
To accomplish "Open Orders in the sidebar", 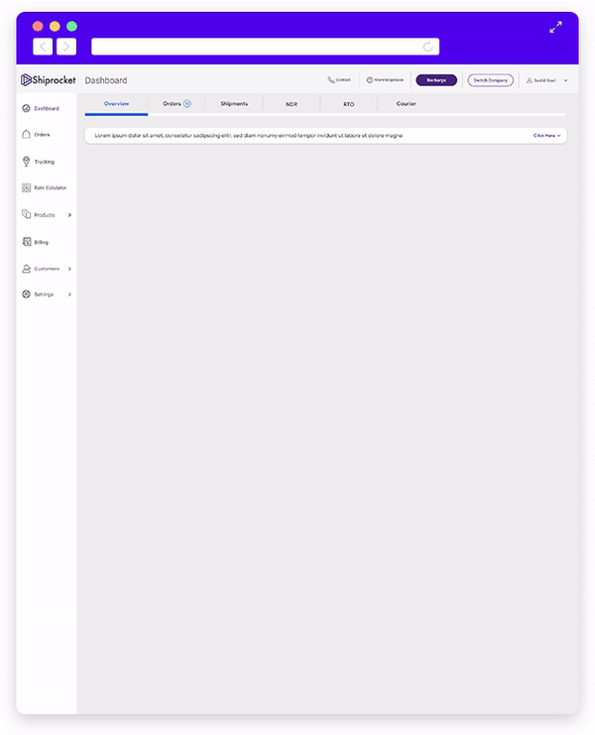I will [42, 135].
